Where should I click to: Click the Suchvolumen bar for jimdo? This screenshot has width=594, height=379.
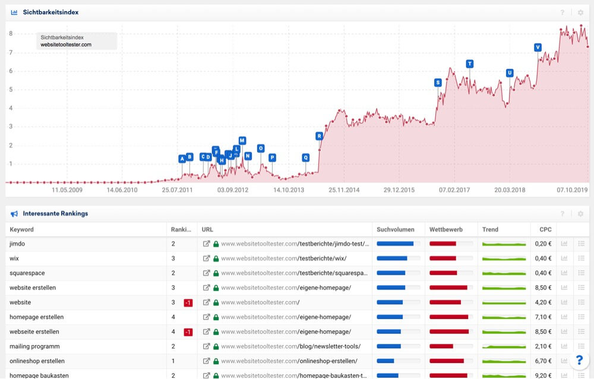pos(398,244)
